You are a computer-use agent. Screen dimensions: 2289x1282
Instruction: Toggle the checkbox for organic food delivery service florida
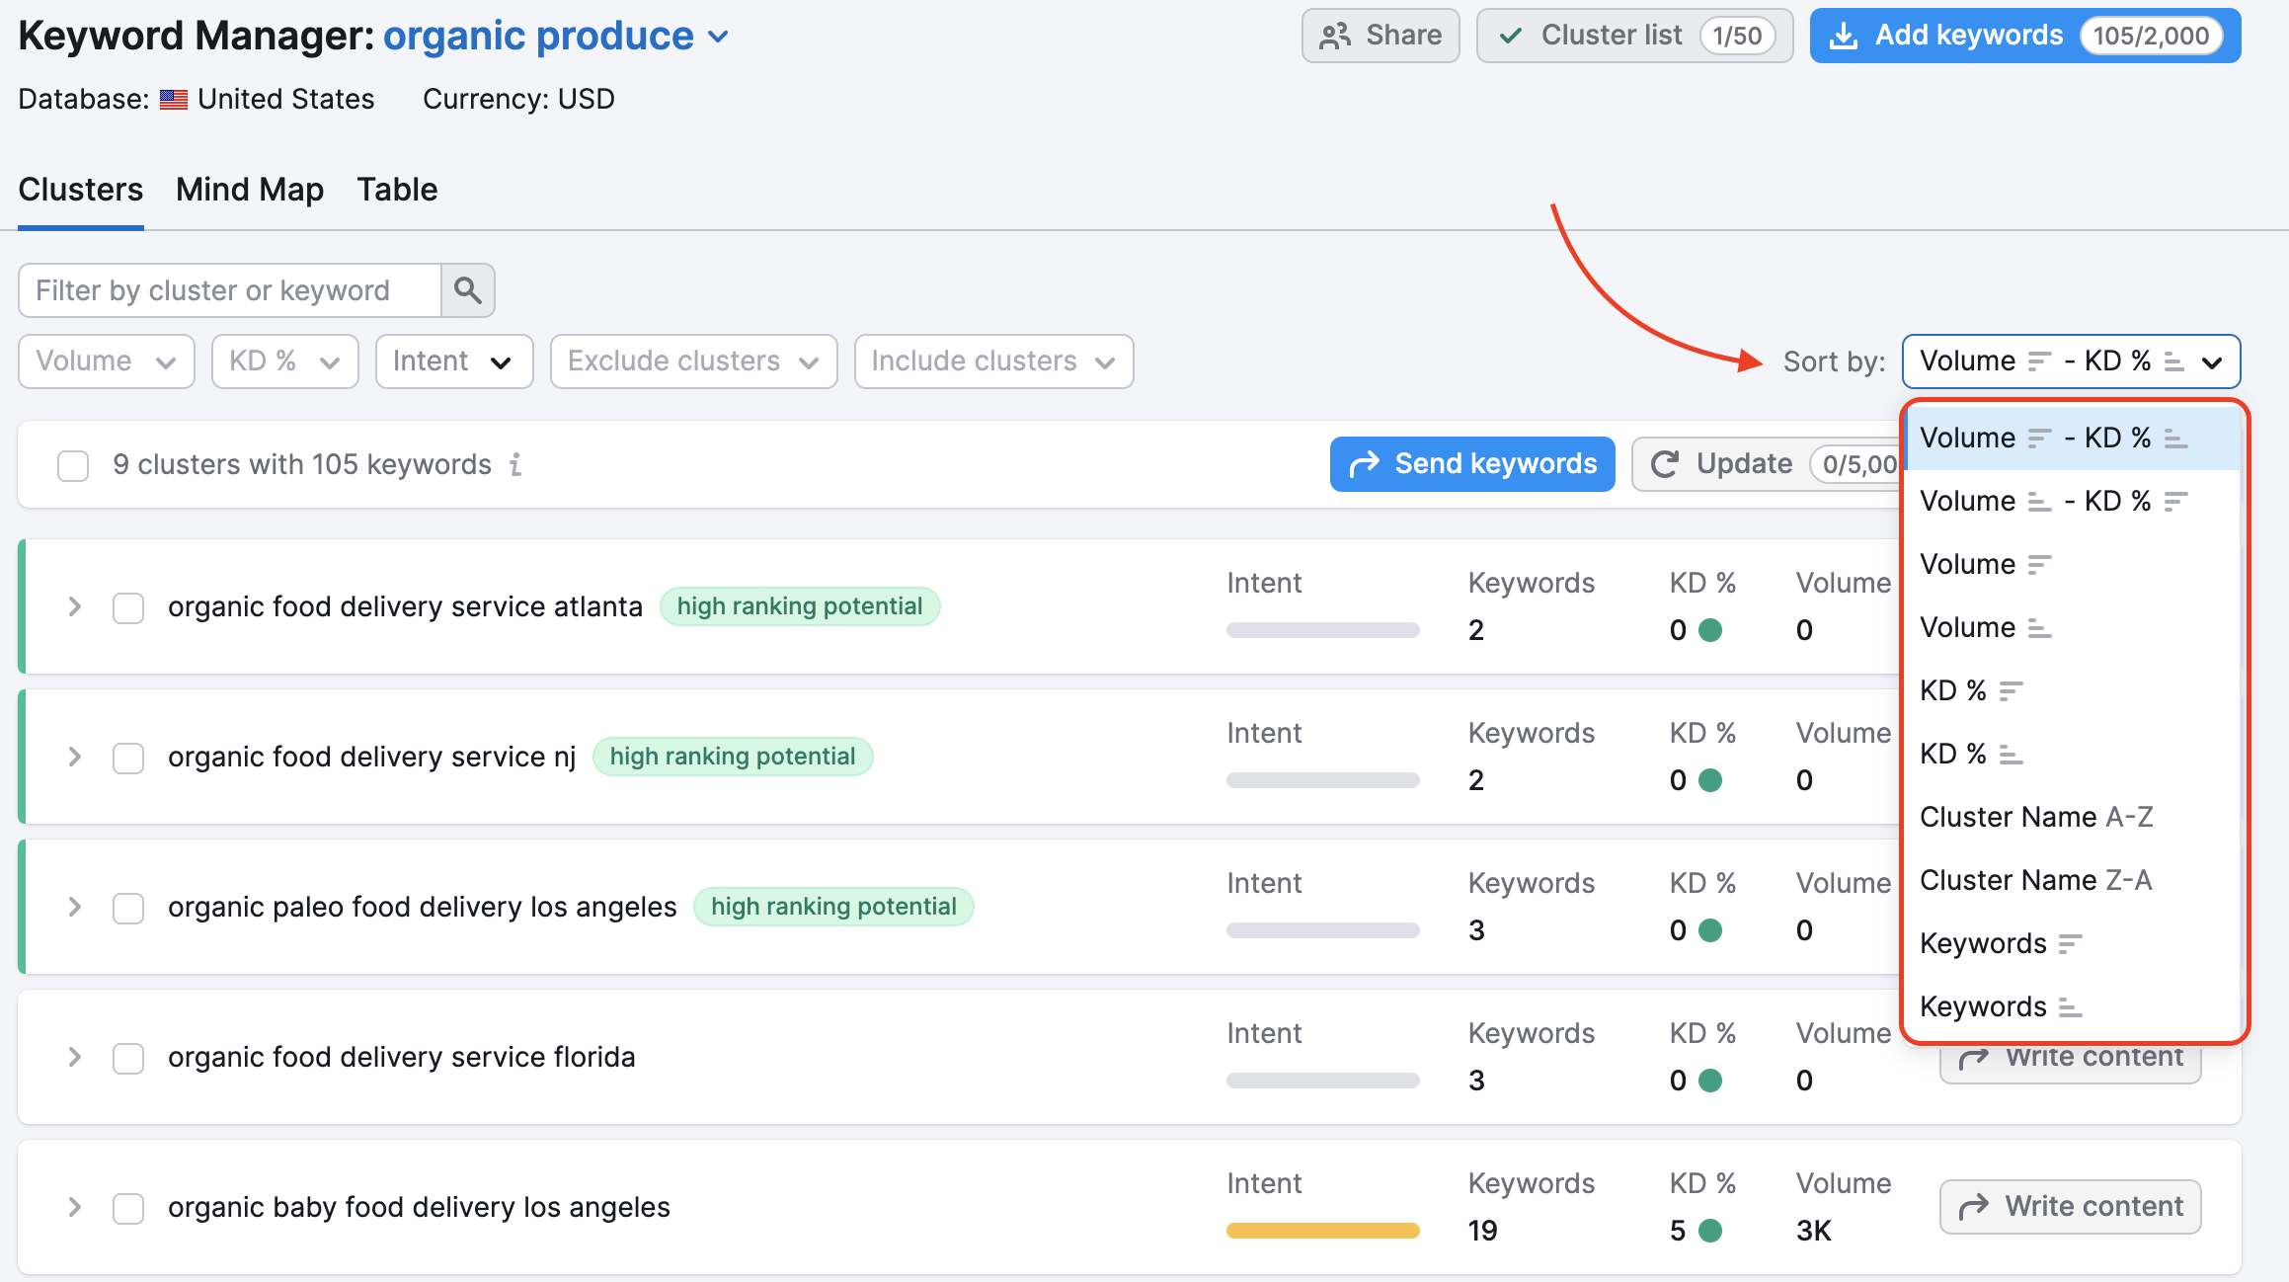129,1057
